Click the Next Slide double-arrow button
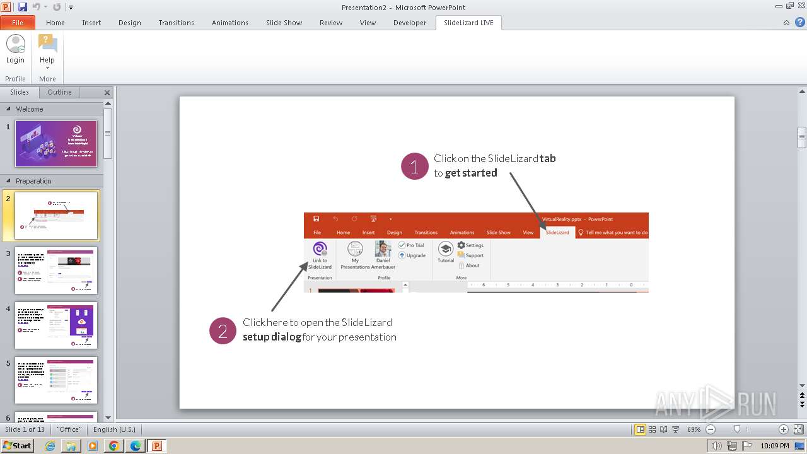Image resolution: width=807 pixels, height=454 pixels. tap(802, 404)
